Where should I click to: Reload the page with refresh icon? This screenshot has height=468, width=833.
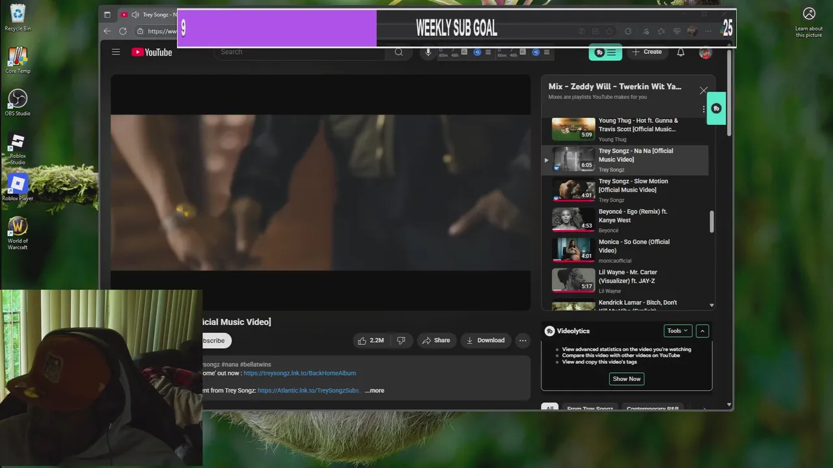tap(122, 31)
